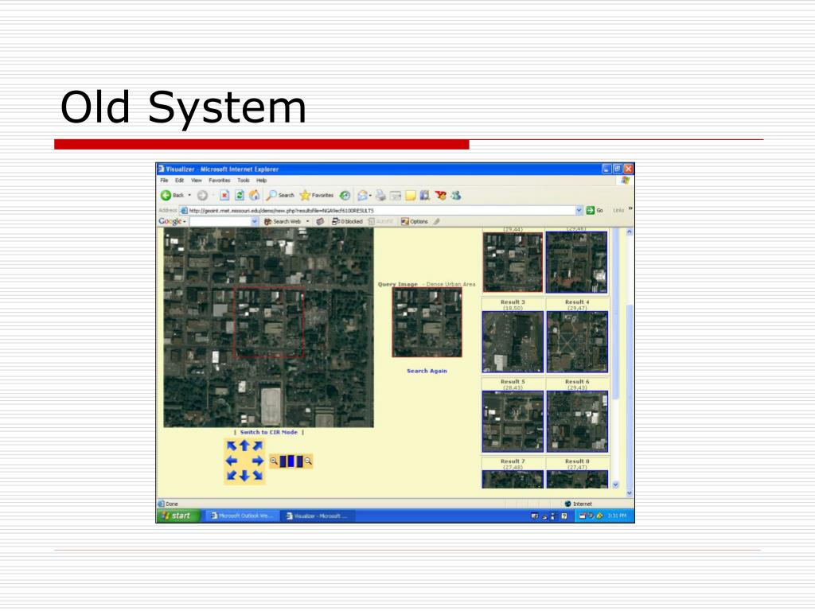Pan the map down-right

(257, 475)
